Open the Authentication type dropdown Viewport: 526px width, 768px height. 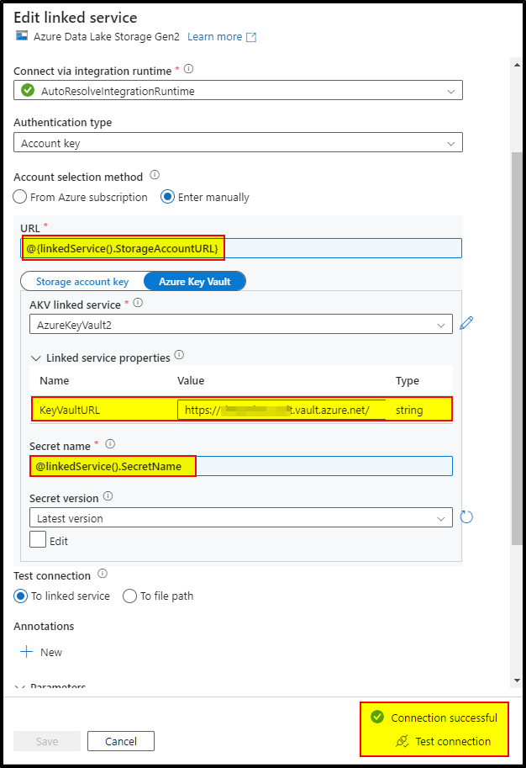coord(238,142)
